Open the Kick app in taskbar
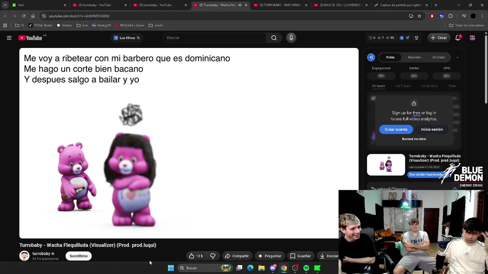The image size is (488, 274). (317, 268)
